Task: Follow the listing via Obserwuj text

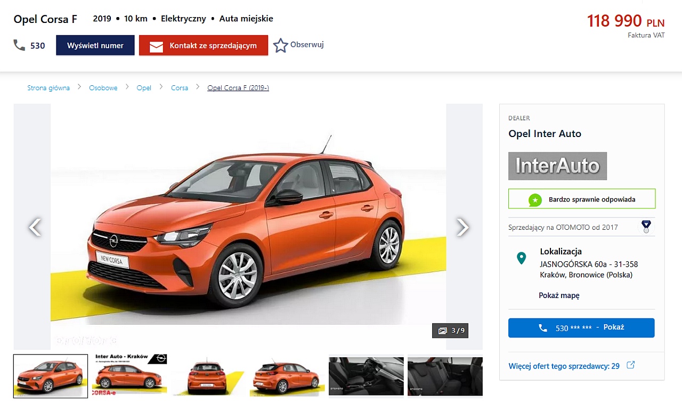Action: [x=307, y=45]
